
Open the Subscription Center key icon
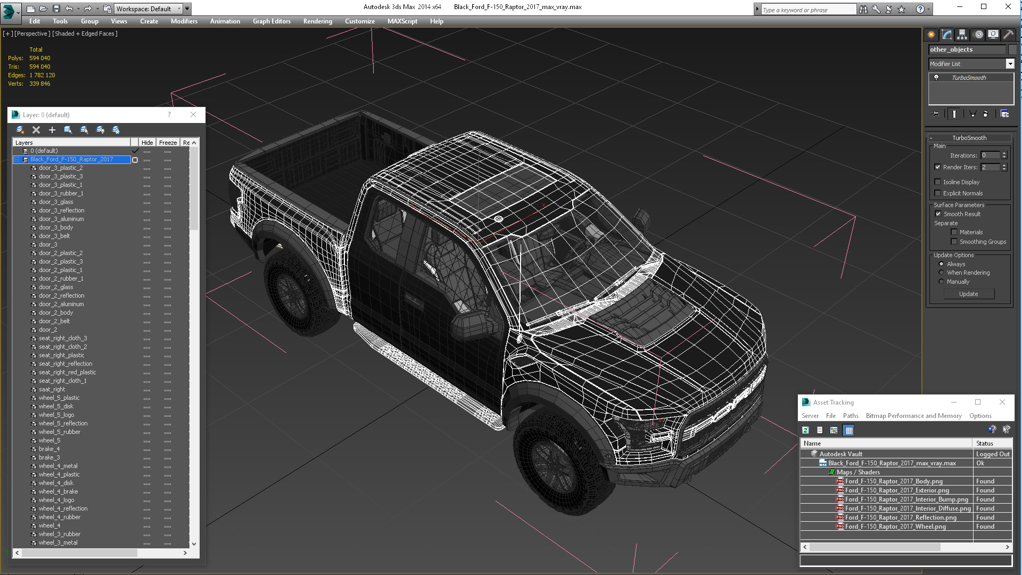pos(876,9)
